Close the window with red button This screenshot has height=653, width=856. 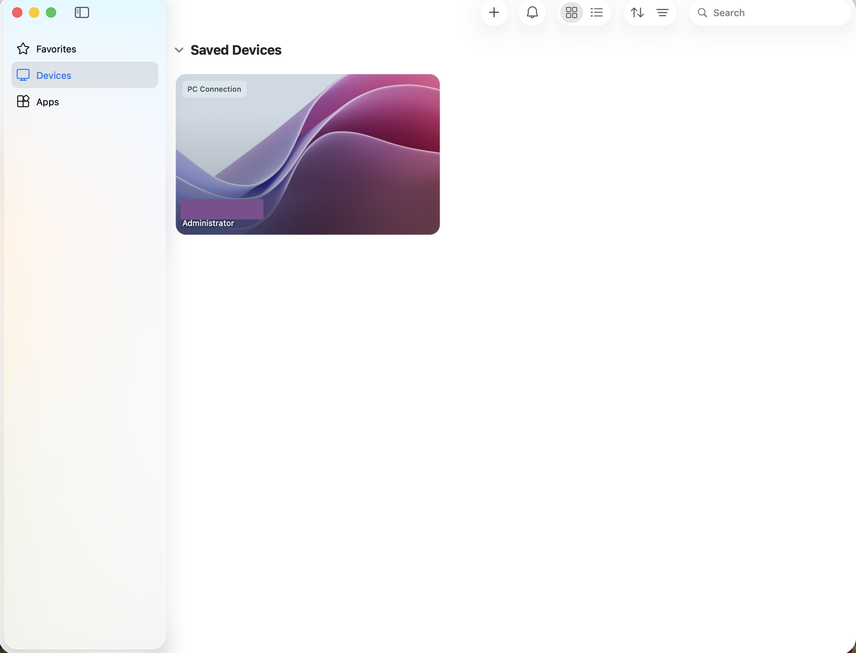pyautogui.click(x=17, y=12)
